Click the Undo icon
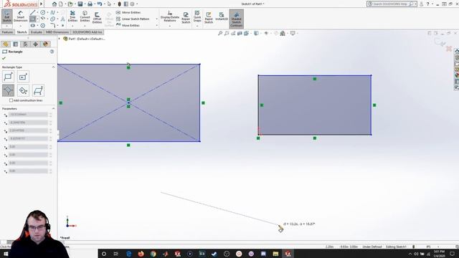The width and height of the screenshot is (459, 258). [100, 4]
